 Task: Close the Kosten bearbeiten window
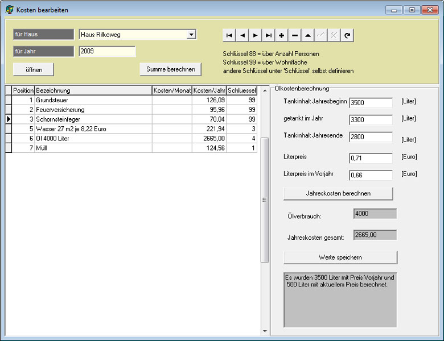click(x=430, y=10)
